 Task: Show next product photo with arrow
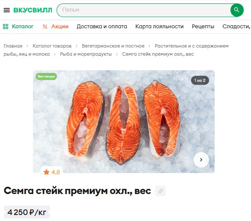tap(201, 160)
